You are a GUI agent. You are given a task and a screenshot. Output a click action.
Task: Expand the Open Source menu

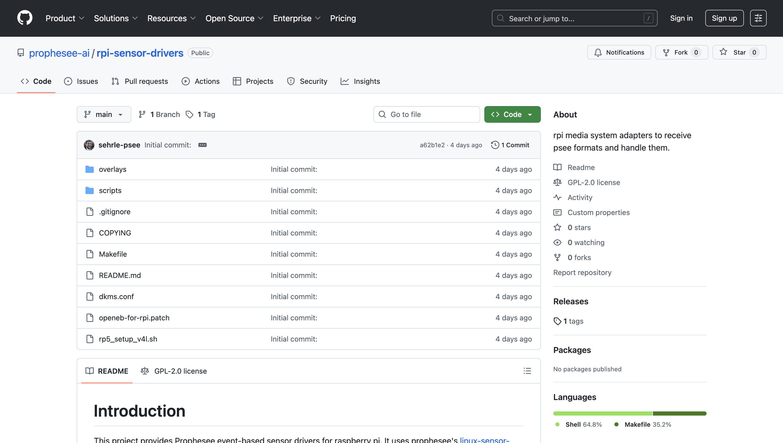click(x=234, y=18)
